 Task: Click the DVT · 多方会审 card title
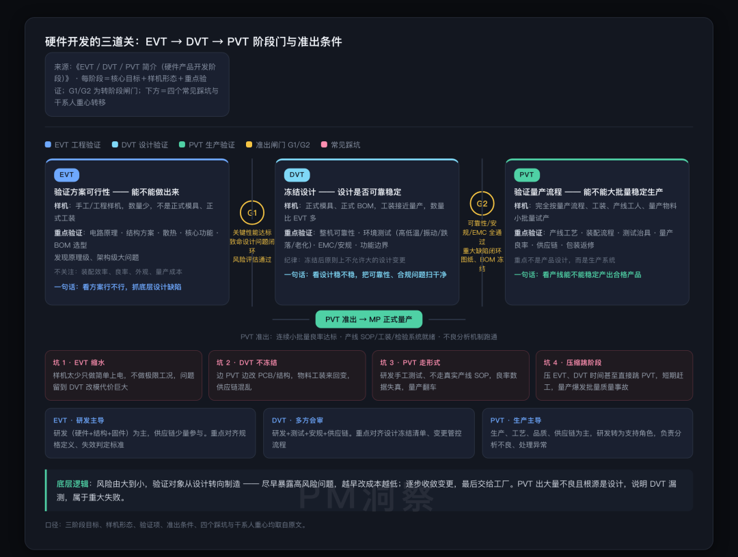coord(297,420)
